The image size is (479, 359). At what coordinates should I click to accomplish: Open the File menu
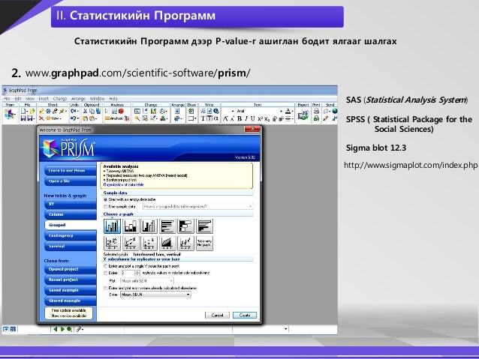click(7, 99)
